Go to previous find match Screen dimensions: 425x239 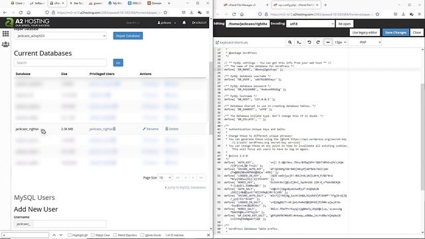coord(54,235)
